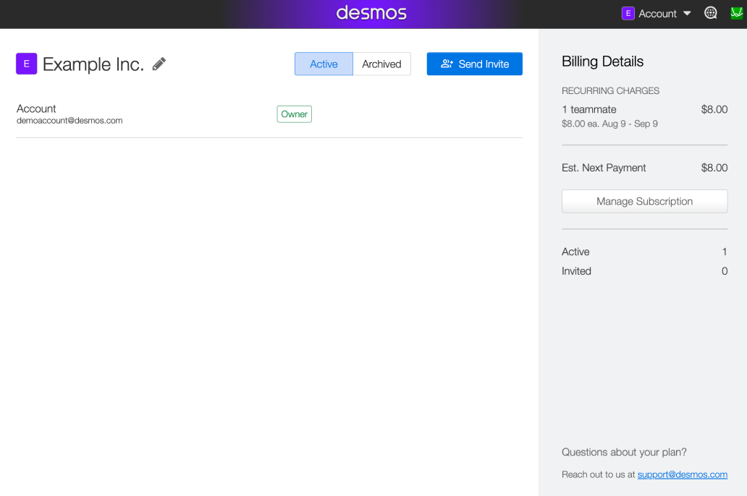Switch to the Active tab
Viewport: 747px width, 496px height.
click(x=324, y=64)
